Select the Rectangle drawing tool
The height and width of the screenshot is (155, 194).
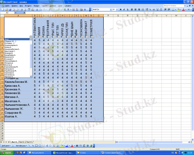click(x=37, y=146)
